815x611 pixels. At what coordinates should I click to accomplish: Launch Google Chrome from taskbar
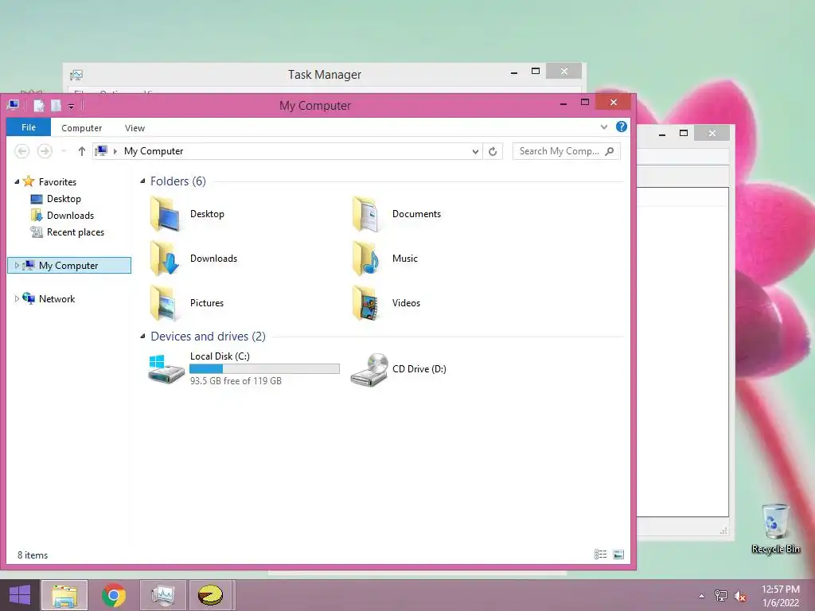pyautogui.click(x=113, y=595)
